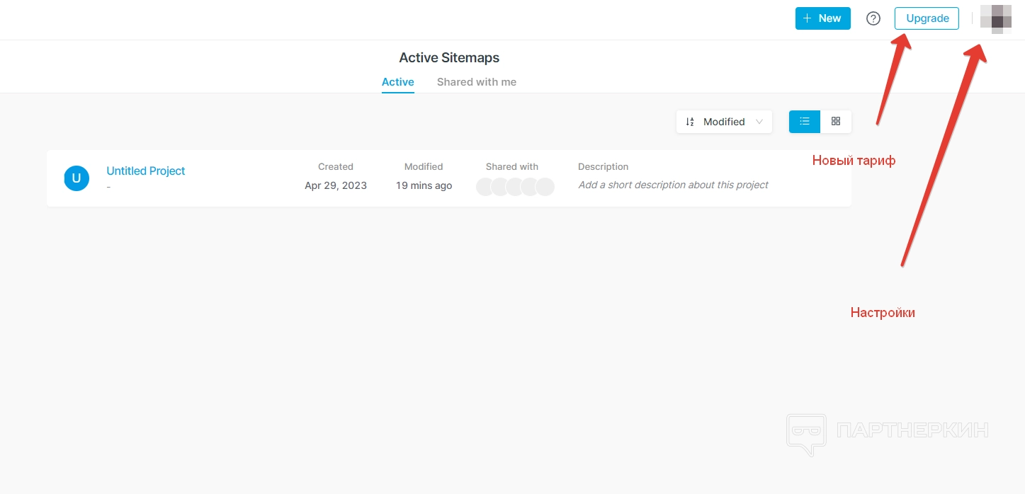Open the user profile avatar menu

995,18
